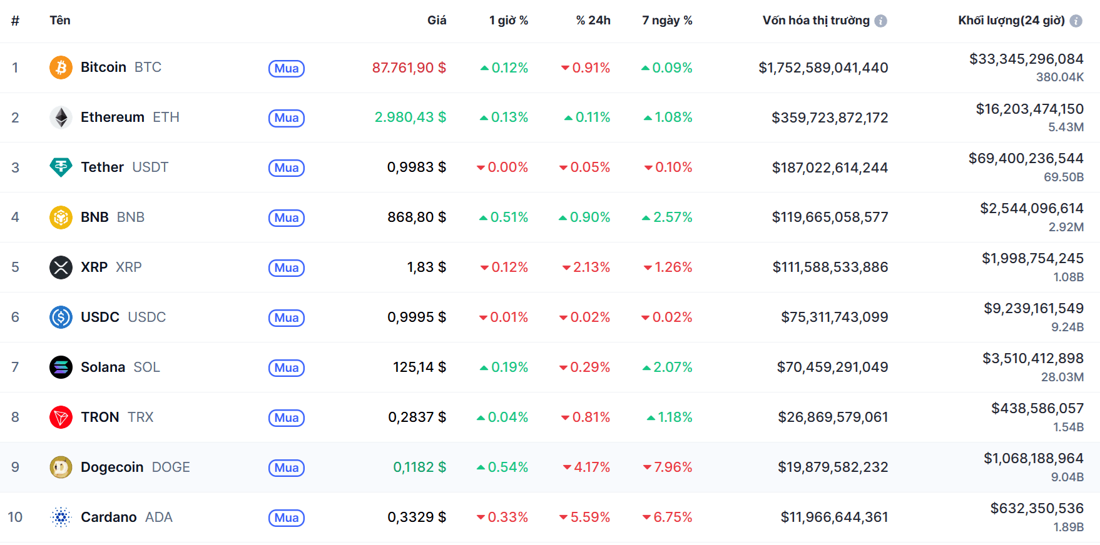Click the TRON red logo icon

61,417
